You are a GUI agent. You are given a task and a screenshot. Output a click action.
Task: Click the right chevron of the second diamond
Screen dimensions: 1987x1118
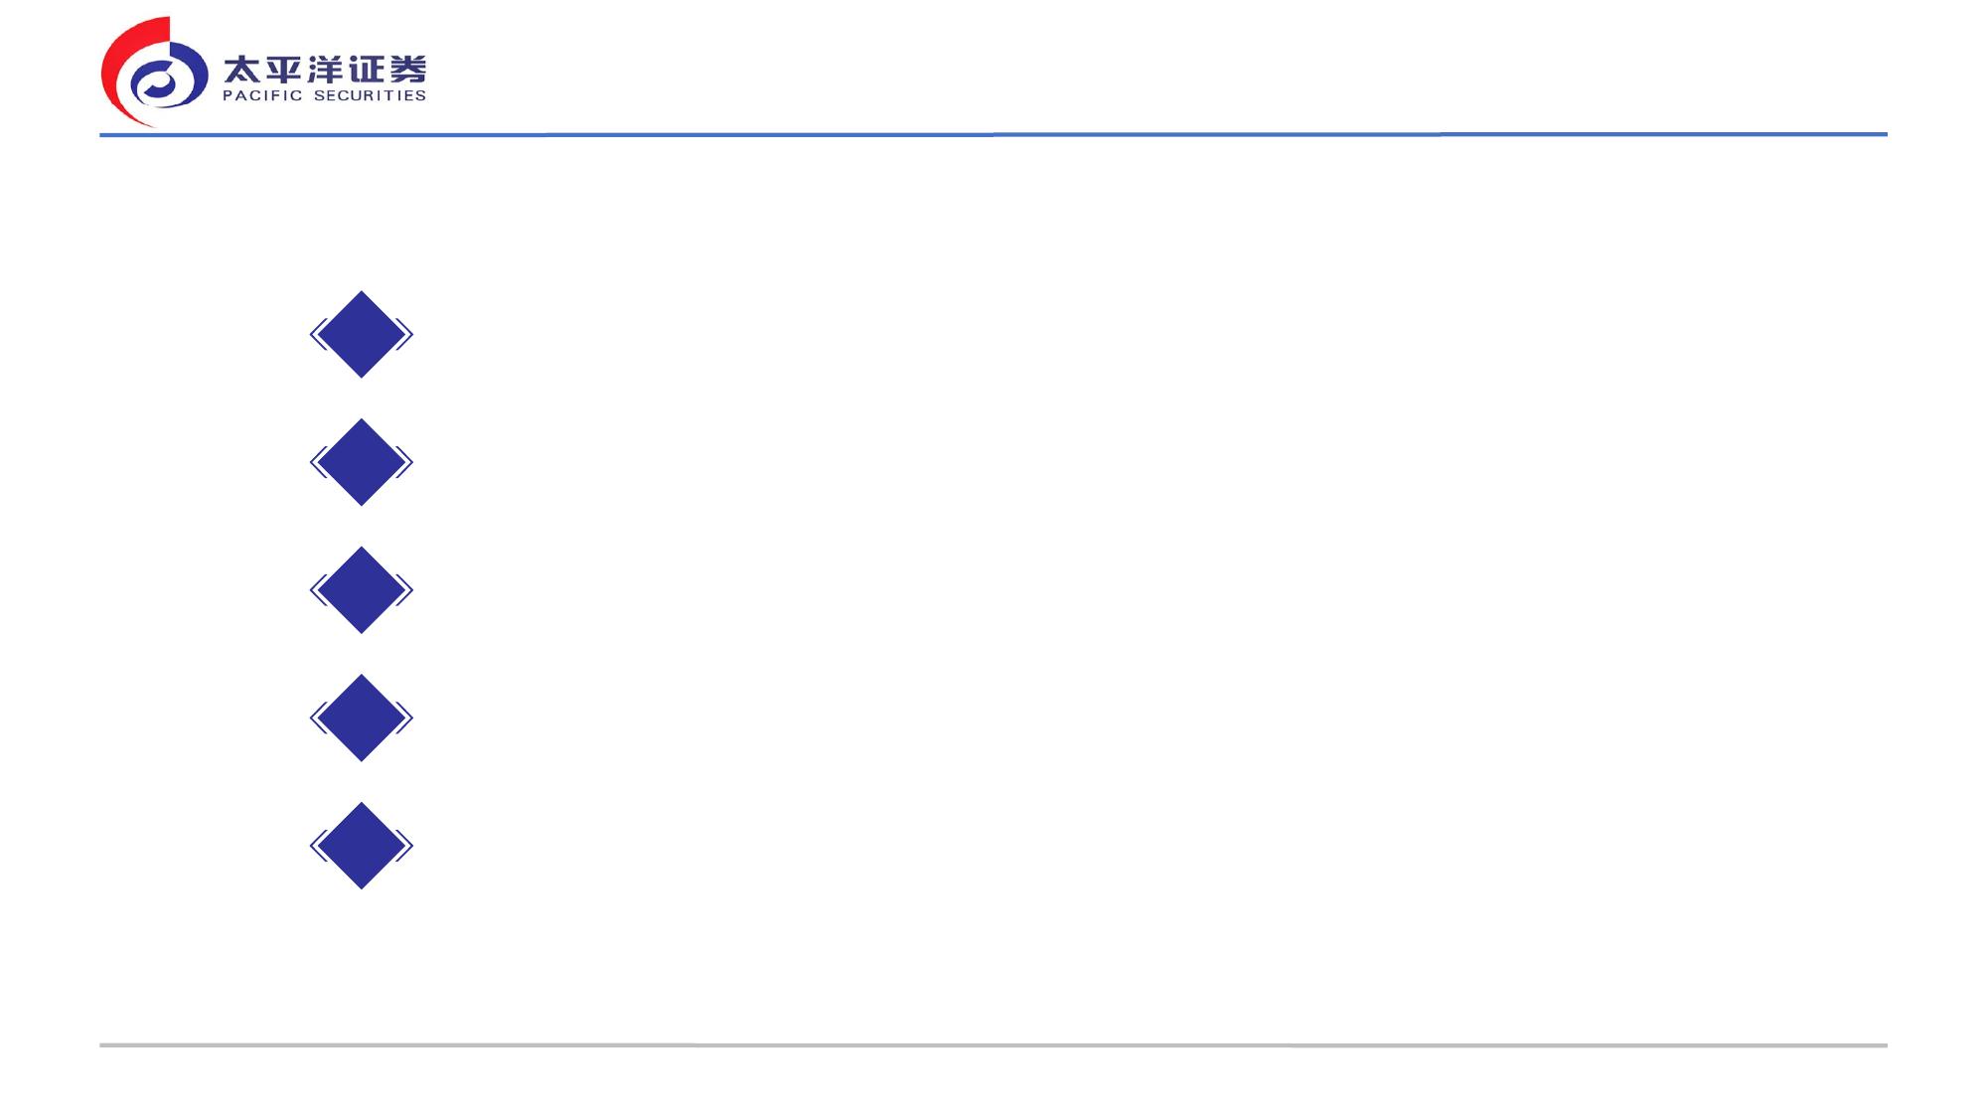pos(406,462)
